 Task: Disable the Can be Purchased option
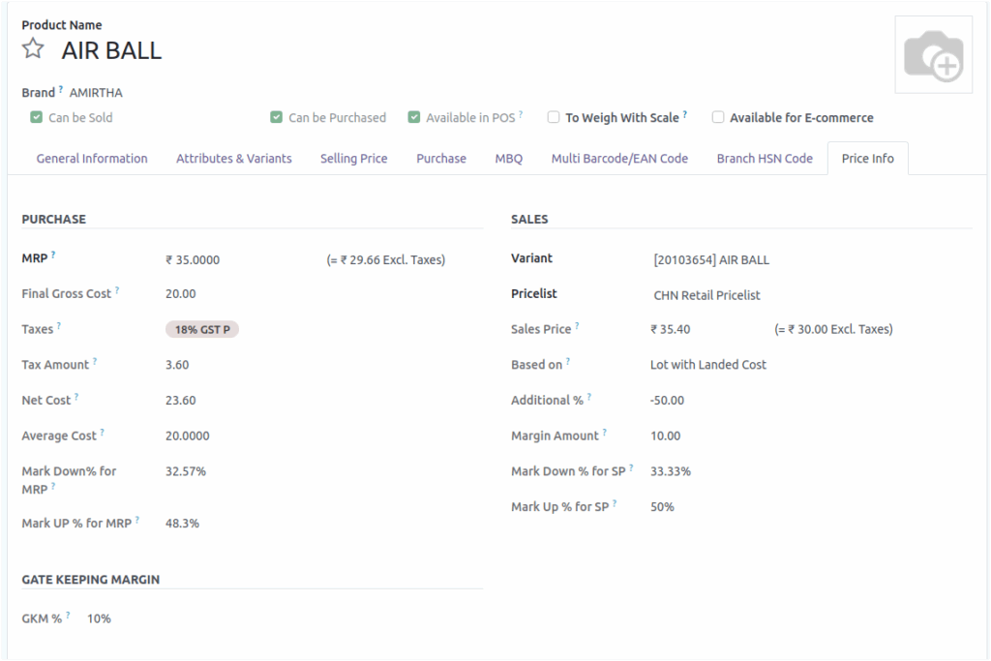pyautogui.click(x=277, y=116)
